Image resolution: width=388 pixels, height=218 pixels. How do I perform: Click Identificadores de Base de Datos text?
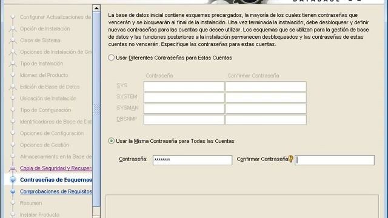point(56,122)
